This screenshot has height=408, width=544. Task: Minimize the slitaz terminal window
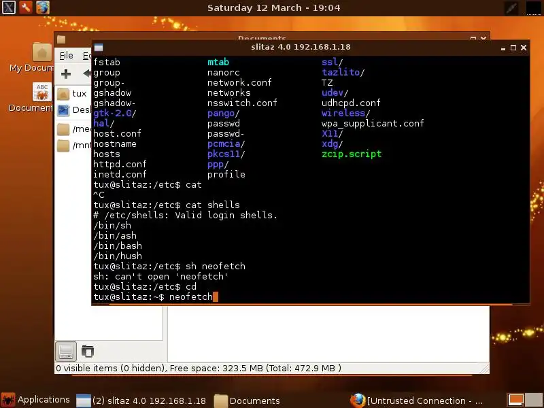503,48
